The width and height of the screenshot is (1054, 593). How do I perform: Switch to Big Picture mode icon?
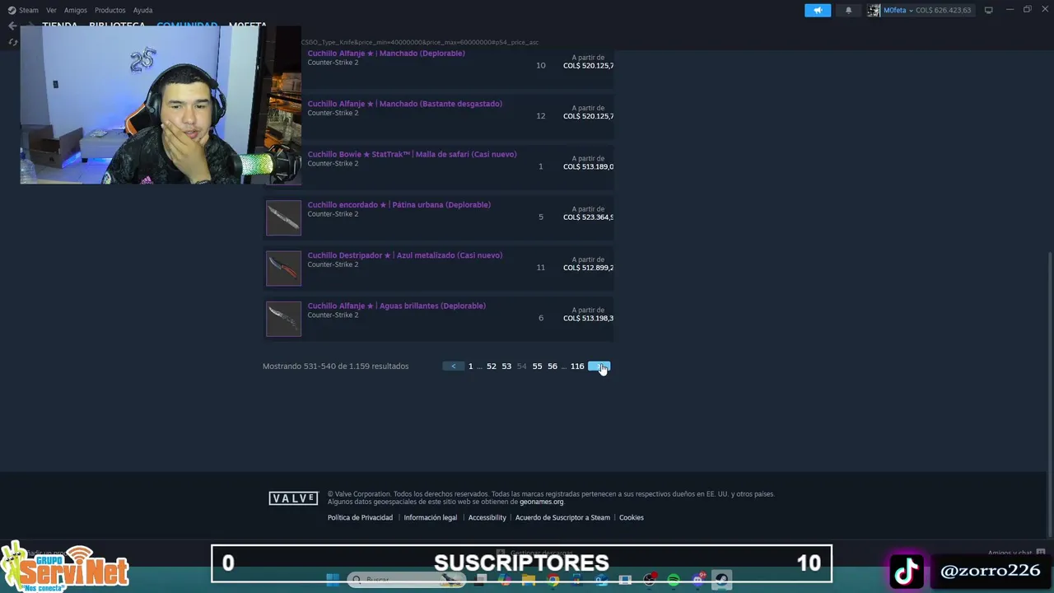click(988, 10)
